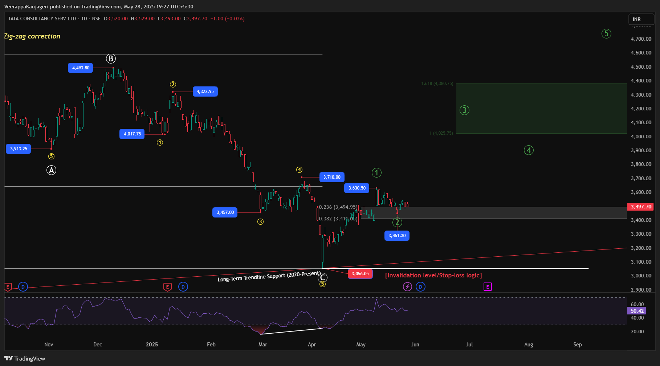
Task: Click the 4,017.75 price label
Action: pyautogui.click(x=132, y=134)
